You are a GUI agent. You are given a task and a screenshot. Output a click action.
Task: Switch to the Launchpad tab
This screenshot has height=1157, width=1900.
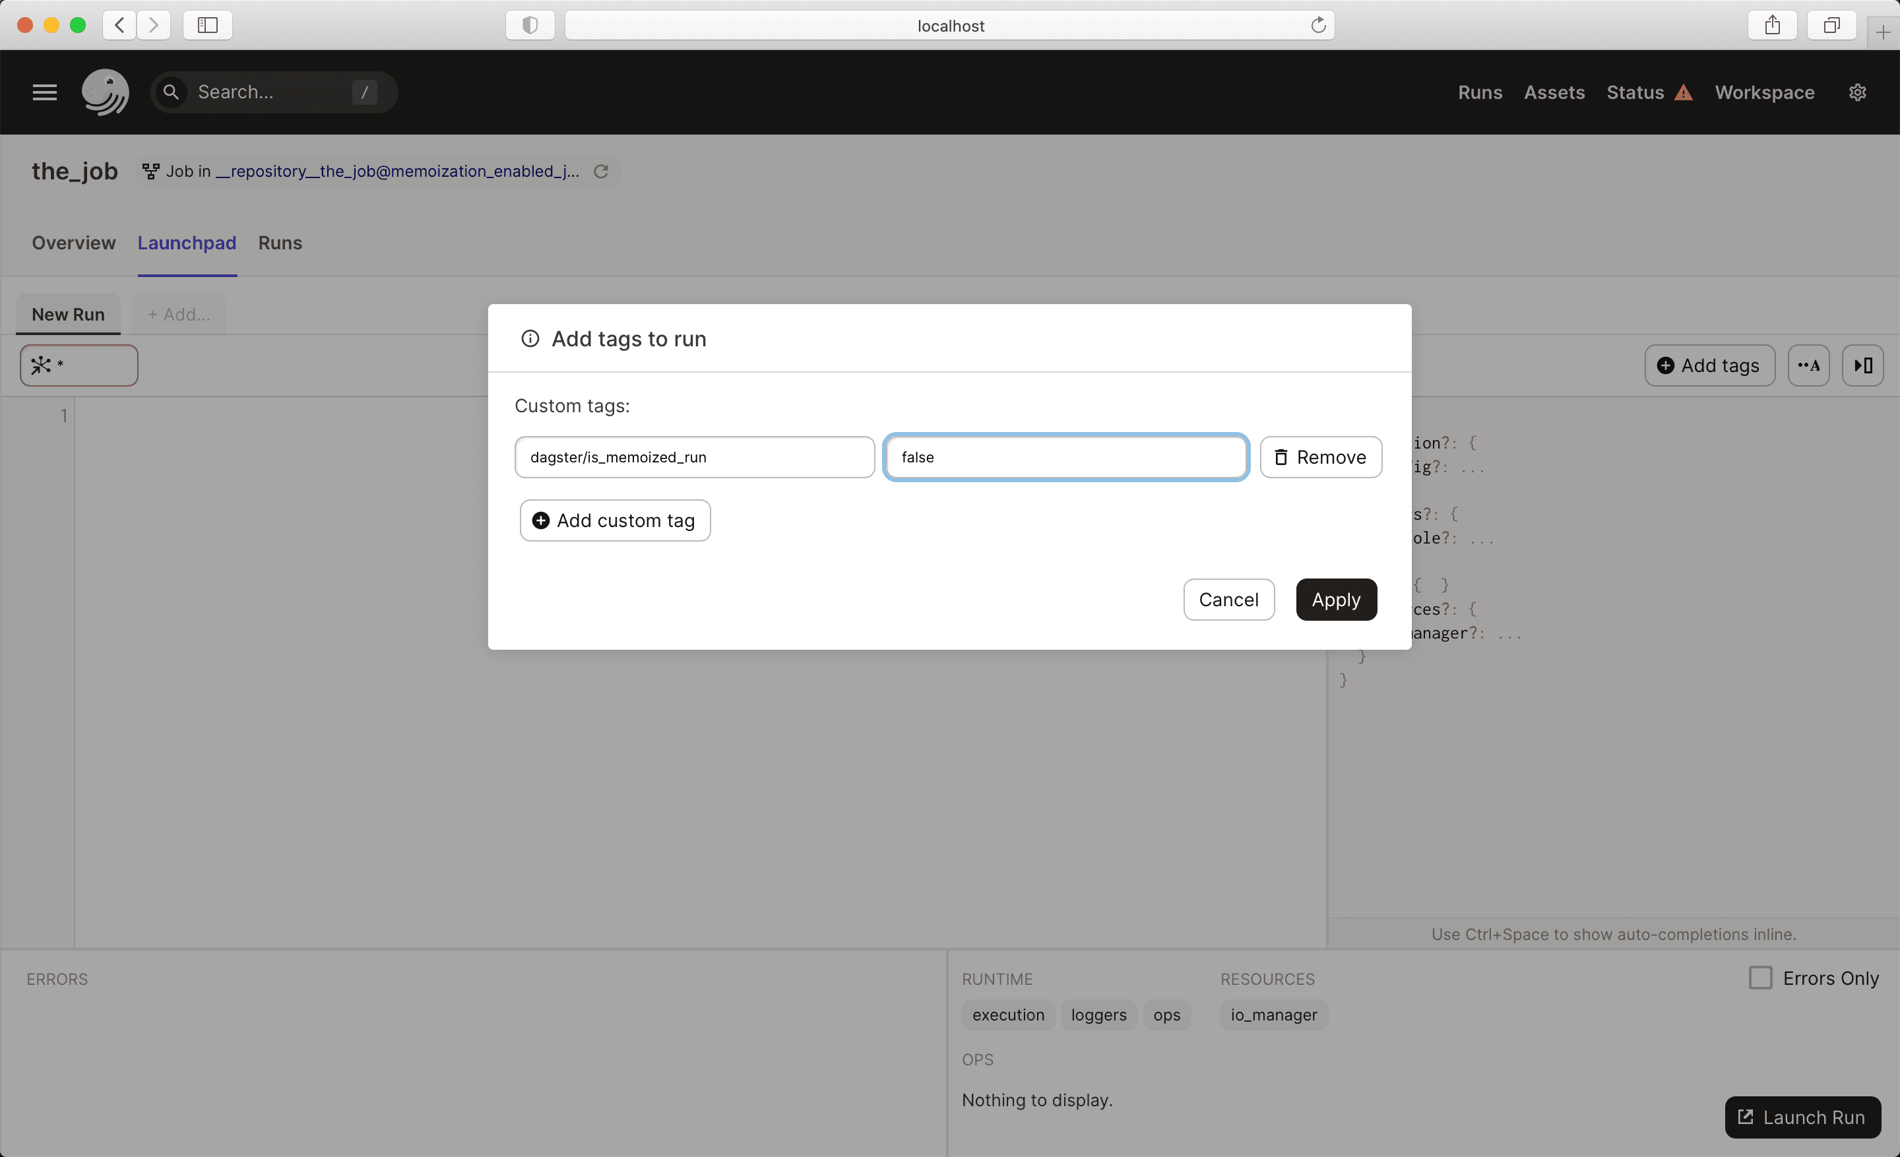coord(187,243)
